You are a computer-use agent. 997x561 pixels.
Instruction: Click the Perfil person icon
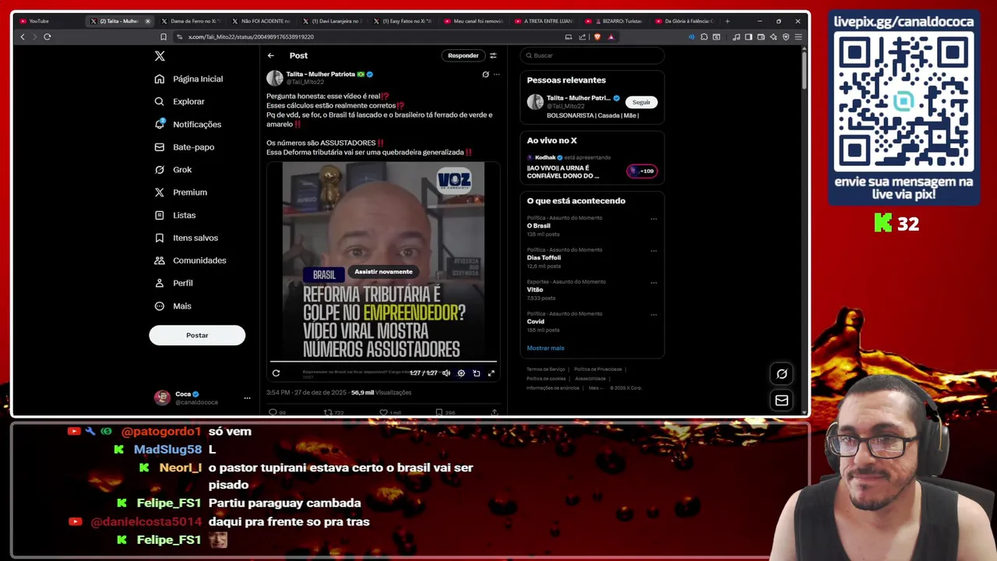tap(160, 283)
